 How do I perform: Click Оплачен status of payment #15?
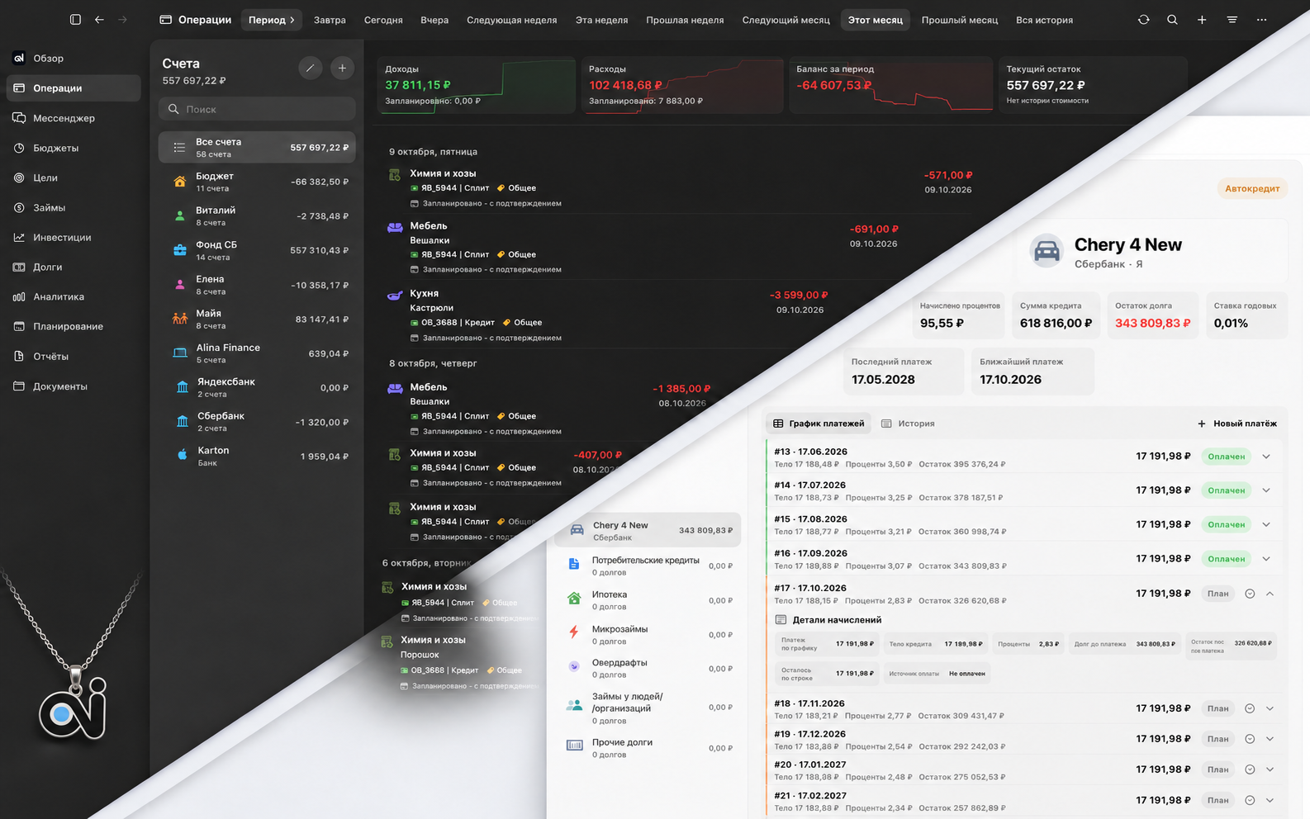tap(1226, 524)
